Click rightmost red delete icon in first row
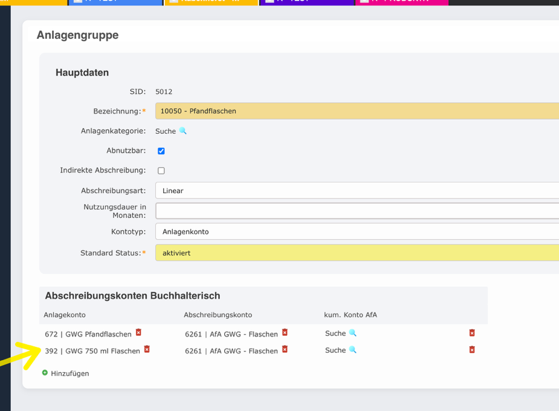Viewport: 559px width, 411px height. tap(472, 333)
